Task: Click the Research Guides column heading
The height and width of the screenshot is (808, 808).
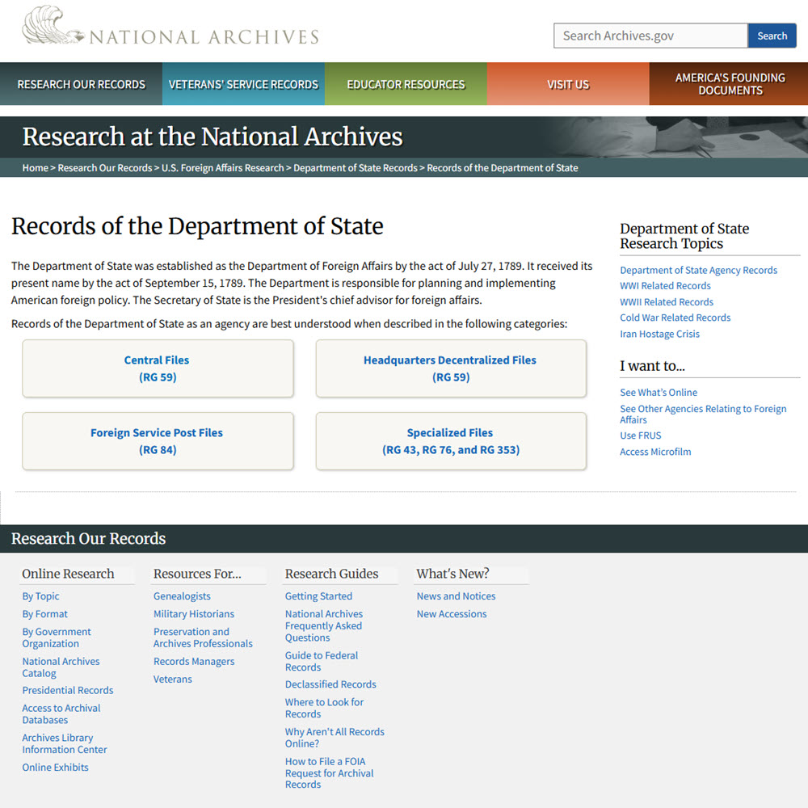Action: coord(331,574)
